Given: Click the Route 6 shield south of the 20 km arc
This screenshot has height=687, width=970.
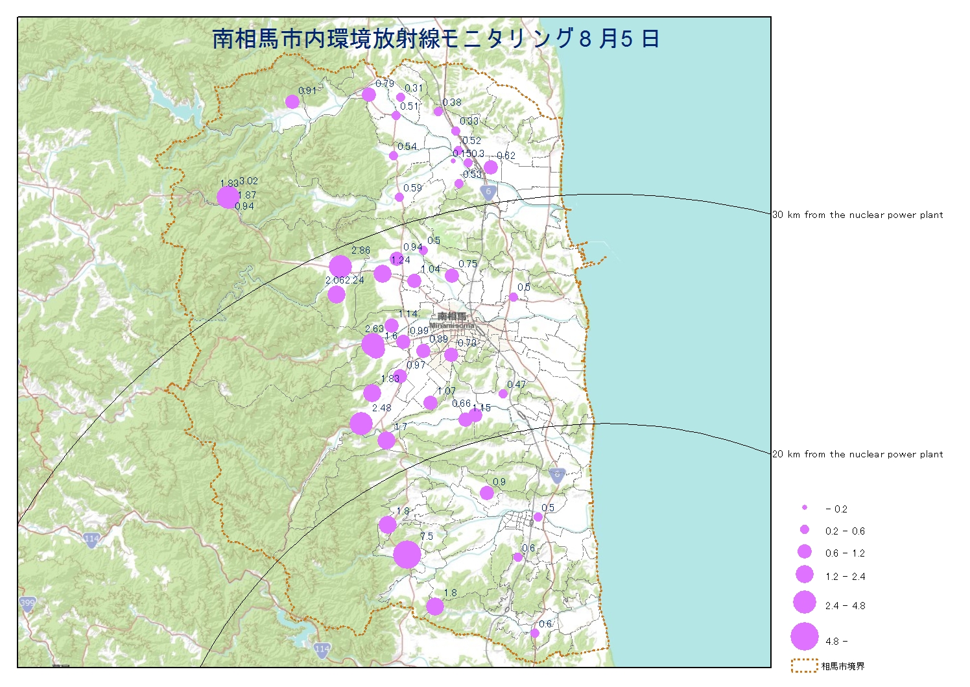Looking at the screenshot, I should [x=556, y=474].
